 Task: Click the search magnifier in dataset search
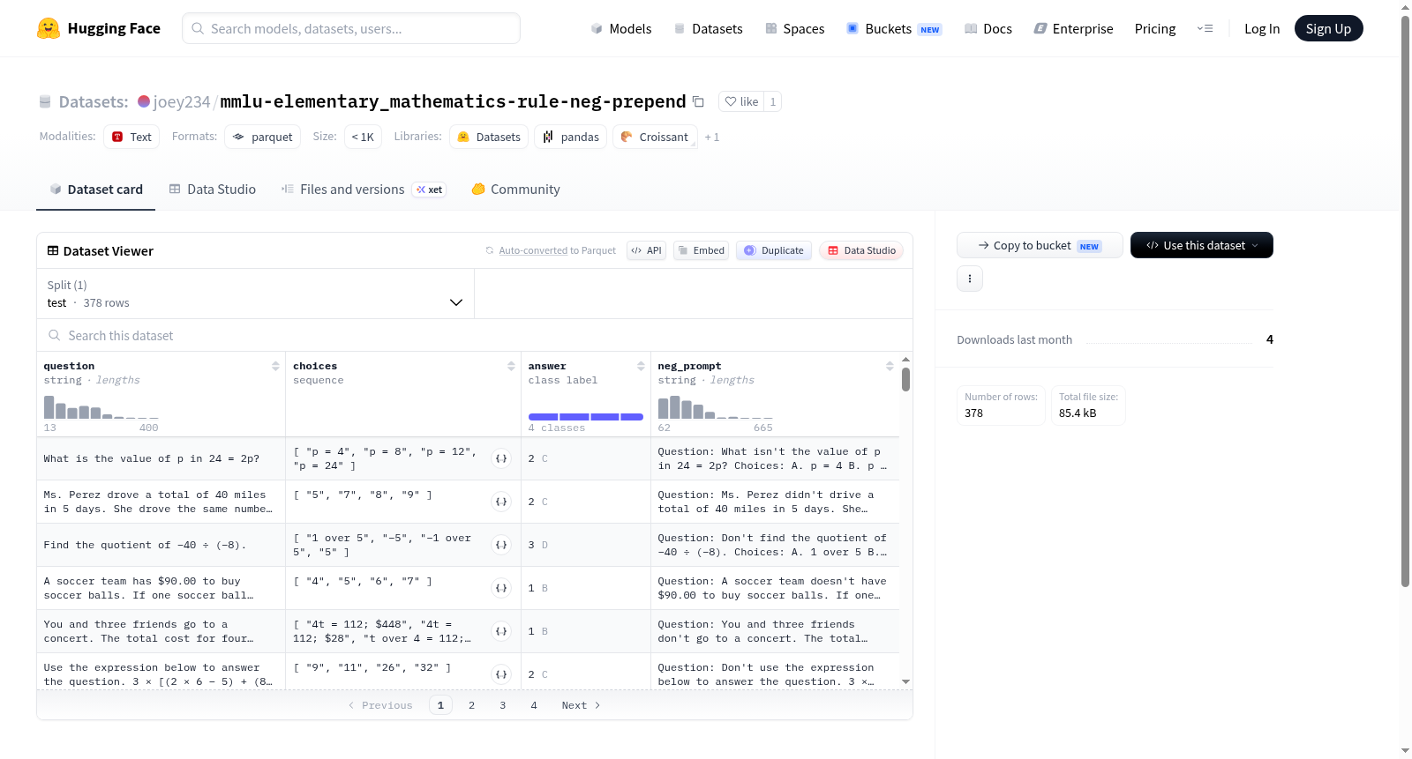point(55,336)
